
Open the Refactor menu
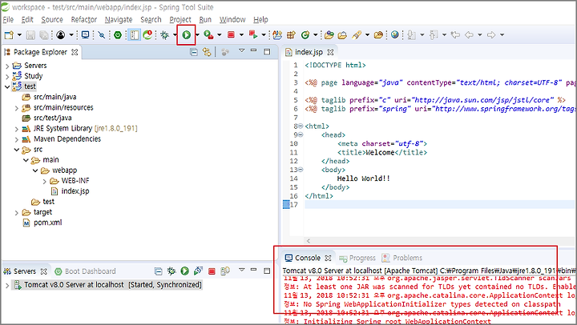[84, 19]
